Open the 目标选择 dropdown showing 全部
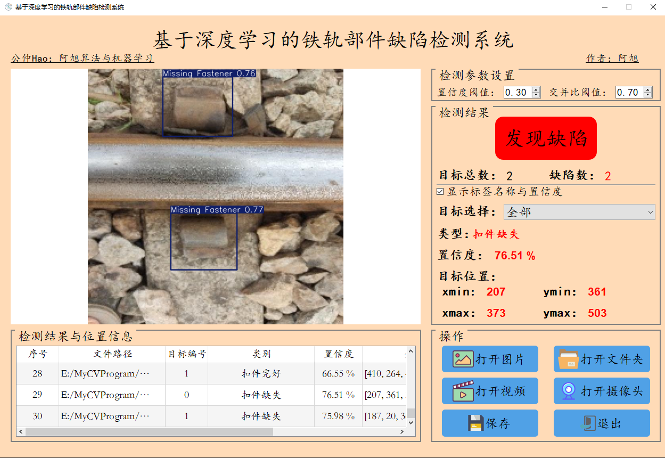Image resolution: width=665 pixels, height=458 pixels. pyautogui.click(x=579, y=212)
